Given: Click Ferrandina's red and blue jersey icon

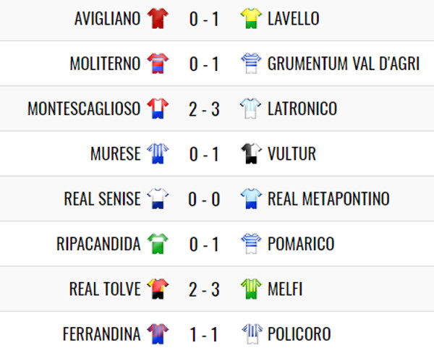Looking at the screenshot, I should (x=158, y=334).
